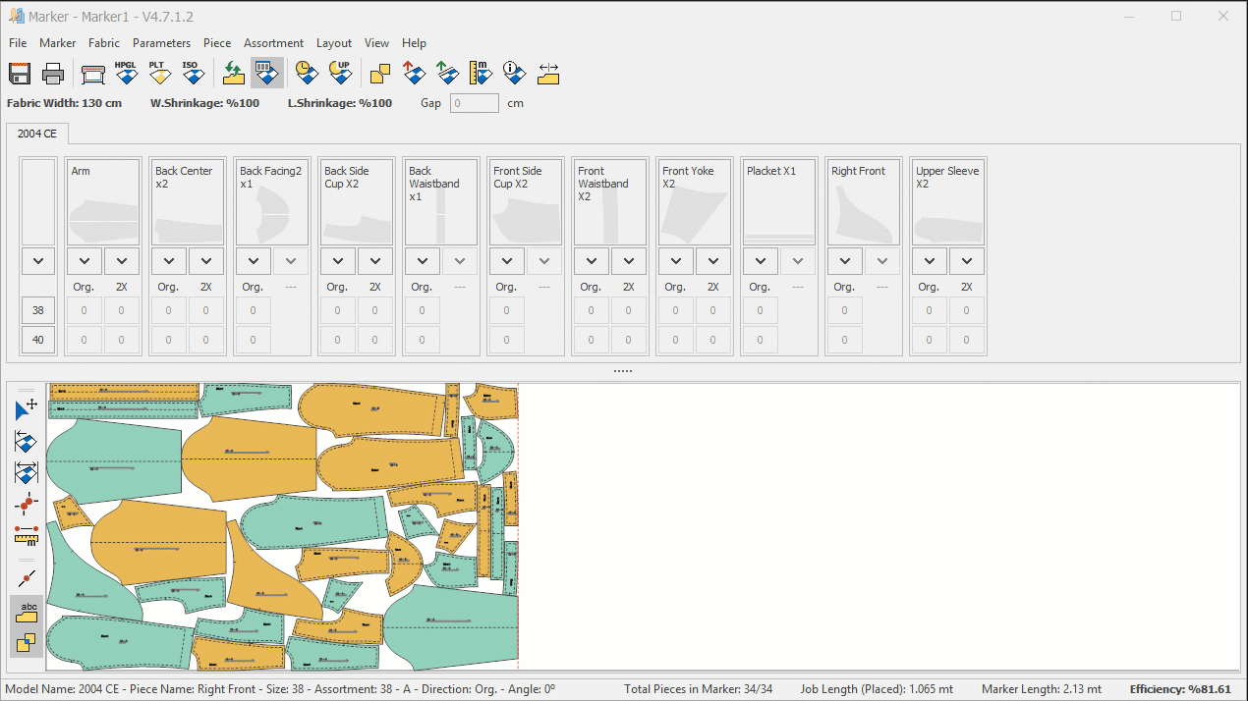Click the size 40 button
1248x701 pixels.
click(38, 341)
